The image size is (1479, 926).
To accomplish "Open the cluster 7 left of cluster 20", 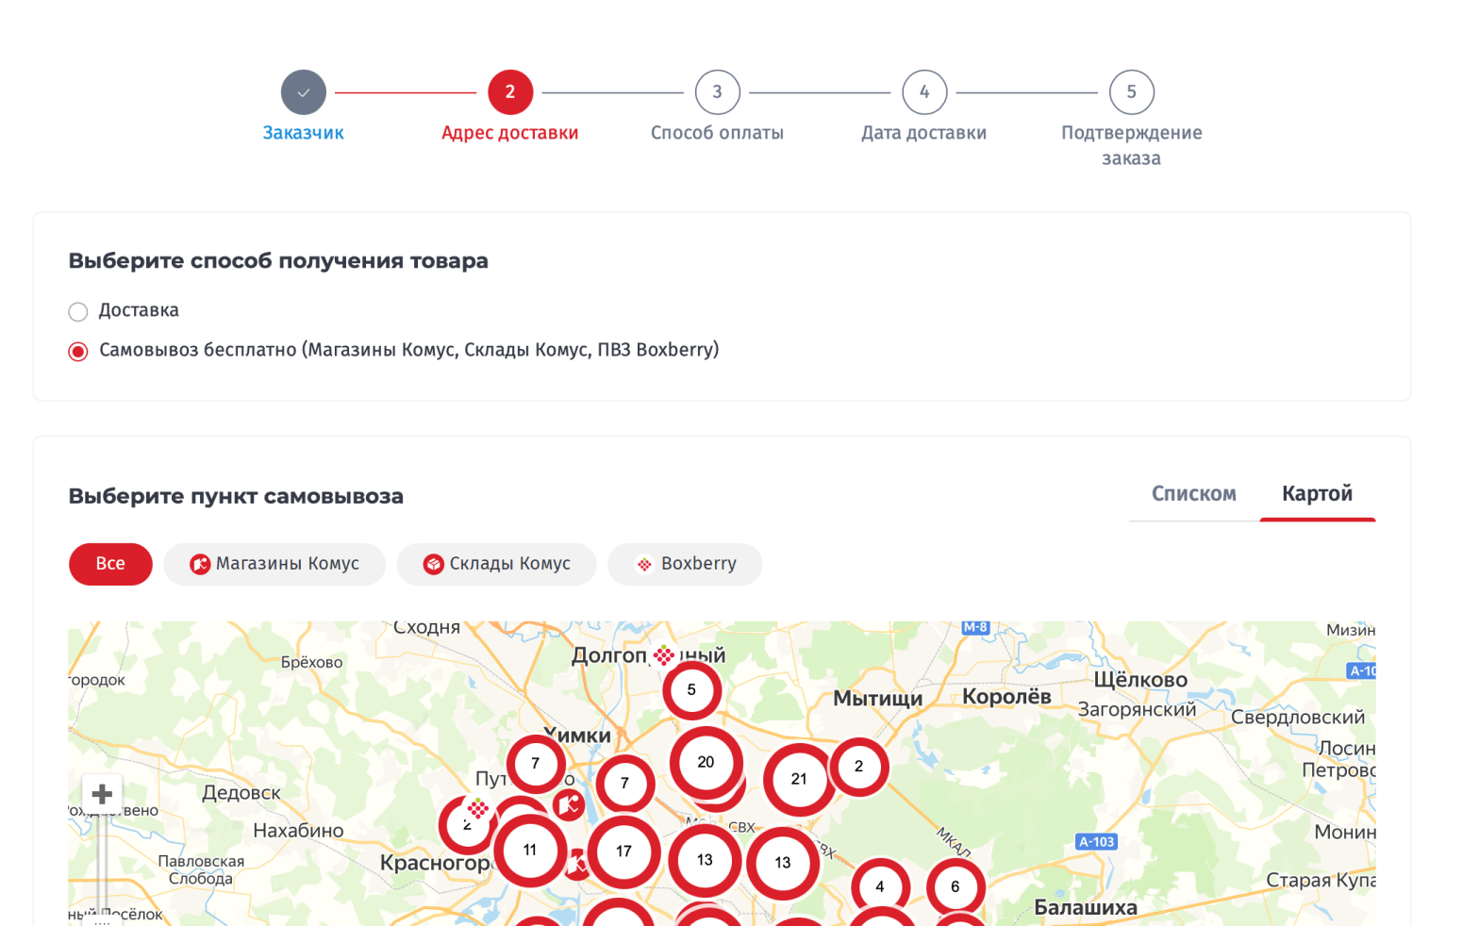I will pyautogui.click(x=624, y=784).
